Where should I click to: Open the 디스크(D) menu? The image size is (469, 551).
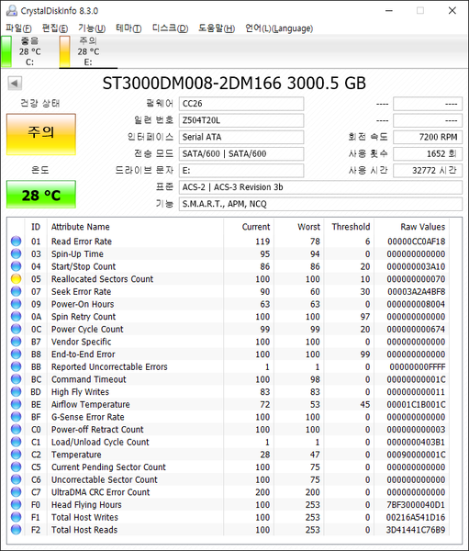point(170,28)
